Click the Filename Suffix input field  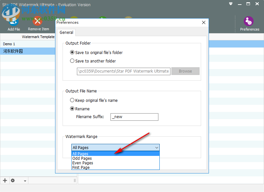pyautogui.click(x=134, y=117)
